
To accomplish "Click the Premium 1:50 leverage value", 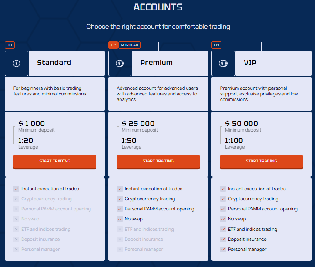I will click(x=129, y=141).
